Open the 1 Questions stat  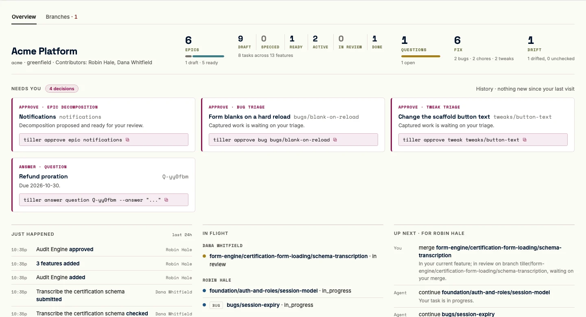[x=421, y=50]
